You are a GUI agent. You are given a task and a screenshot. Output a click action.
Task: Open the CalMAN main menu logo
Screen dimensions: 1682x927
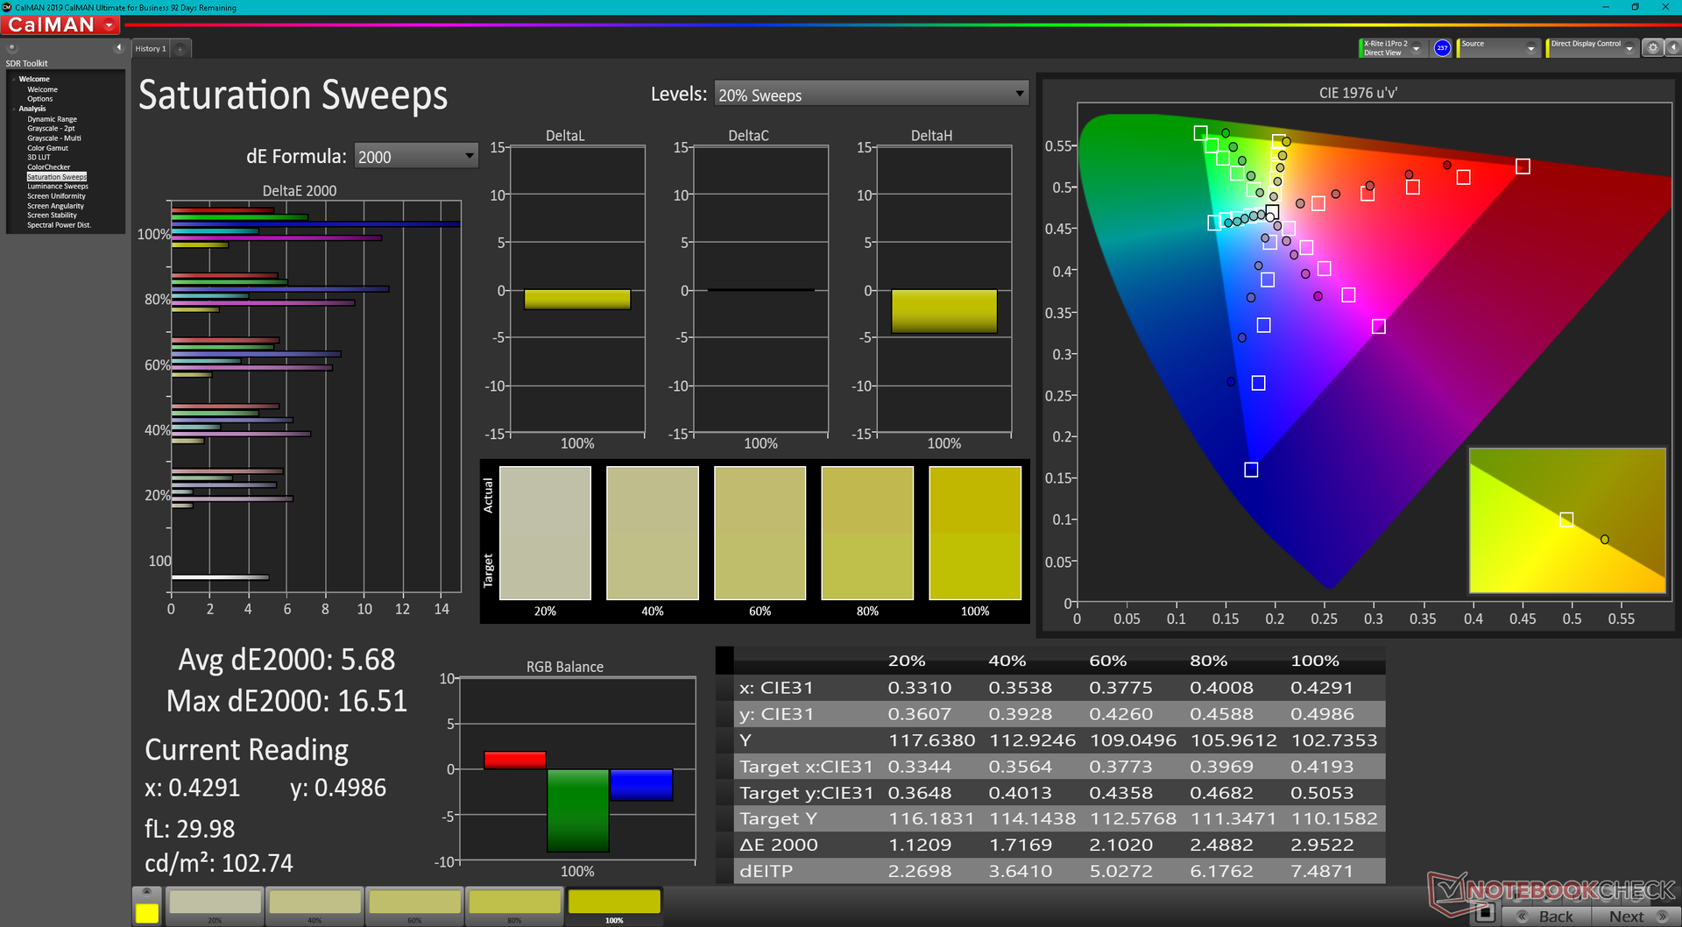click(x=61, y=25)
